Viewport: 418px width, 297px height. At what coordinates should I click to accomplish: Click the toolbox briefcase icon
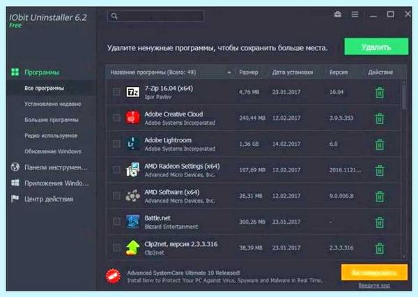tap(338, 15)
